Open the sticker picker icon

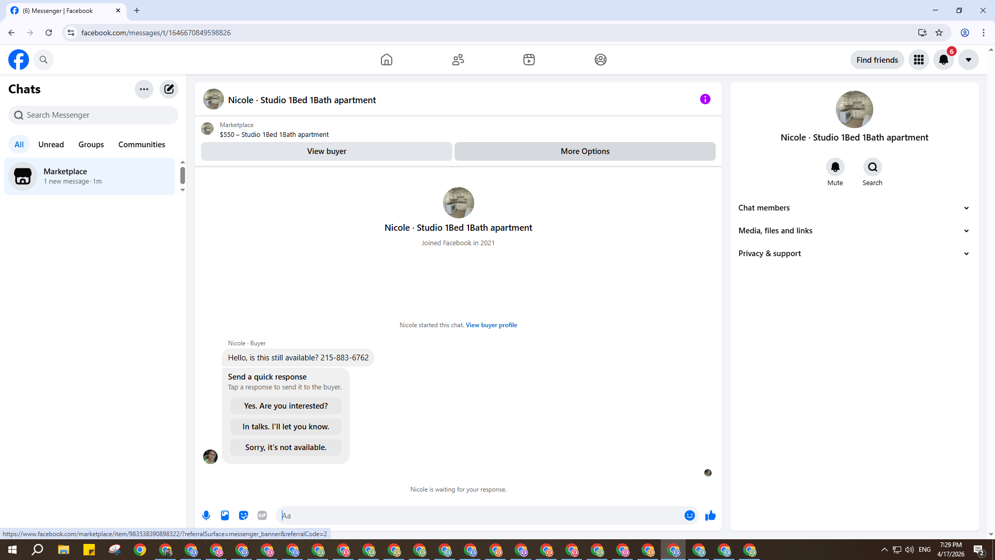244,515
